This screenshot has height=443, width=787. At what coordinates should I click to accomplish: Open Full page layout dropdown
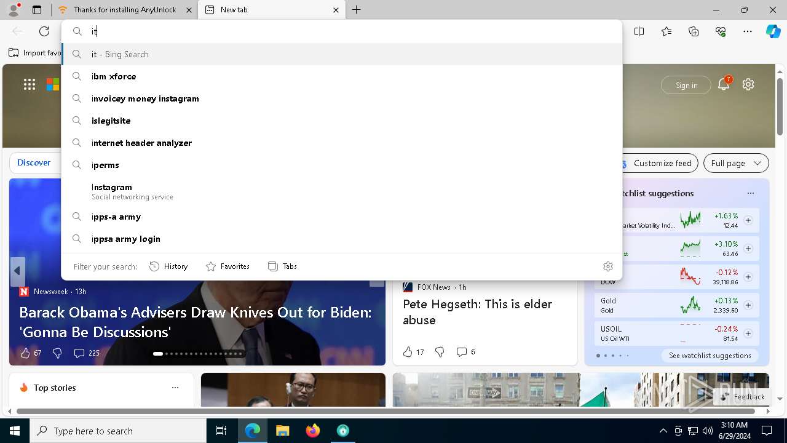coord(736,163)
